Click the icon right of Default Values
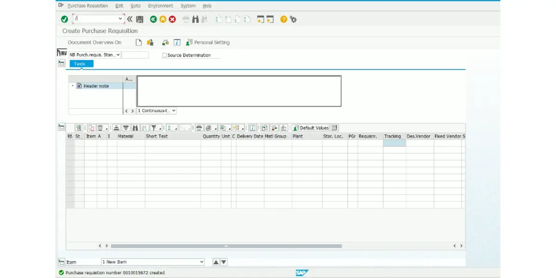This screenshot has height=278, width=556. [335, 128]
